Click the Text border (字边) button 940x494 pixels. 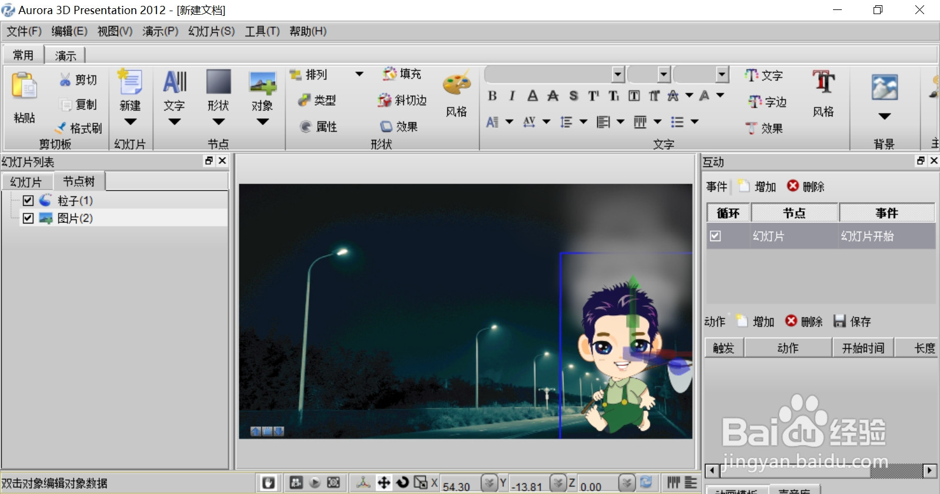[x=767, y=102]
